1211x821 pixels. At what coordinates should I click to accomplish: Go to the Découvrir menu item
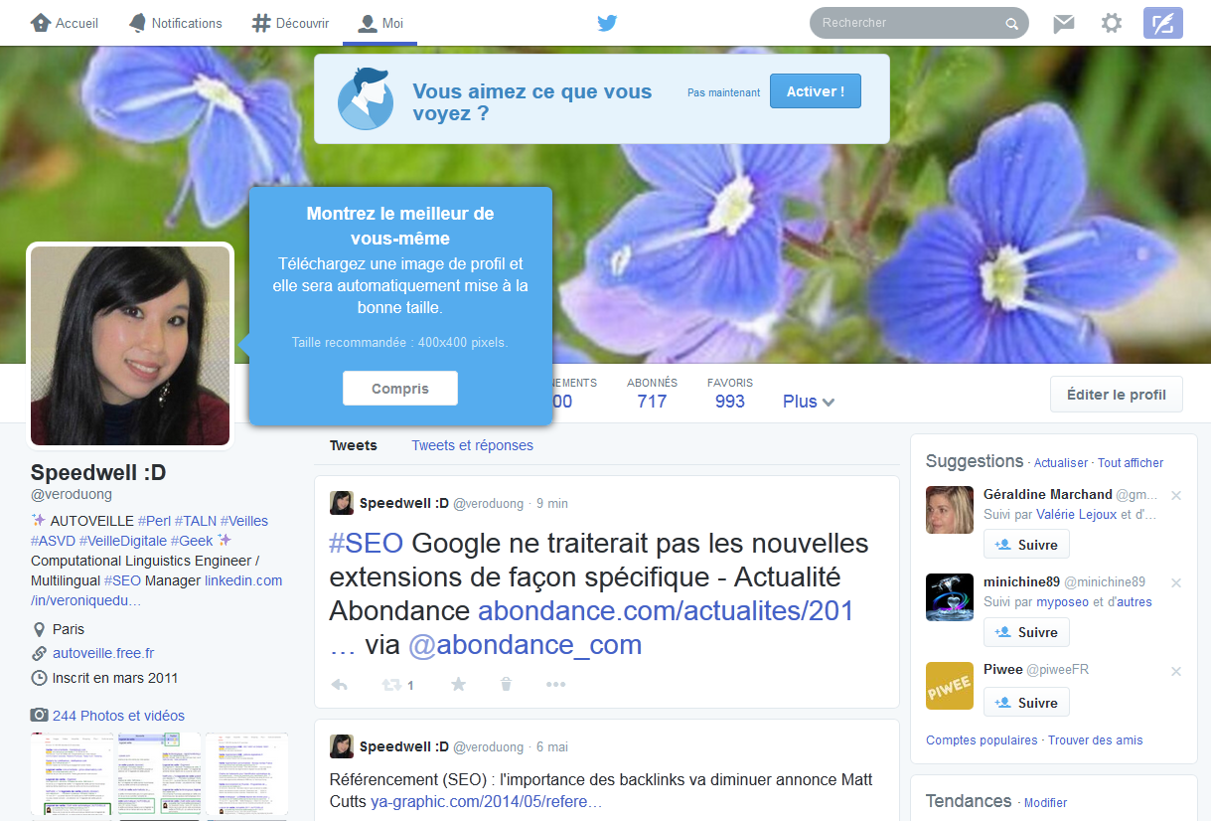(290, 23)
